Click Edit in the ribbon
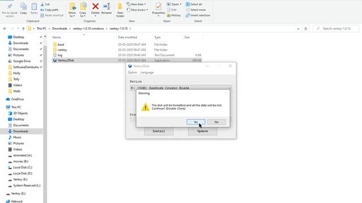The height and width of the screenshot is (203, 362). click(172, 10)
